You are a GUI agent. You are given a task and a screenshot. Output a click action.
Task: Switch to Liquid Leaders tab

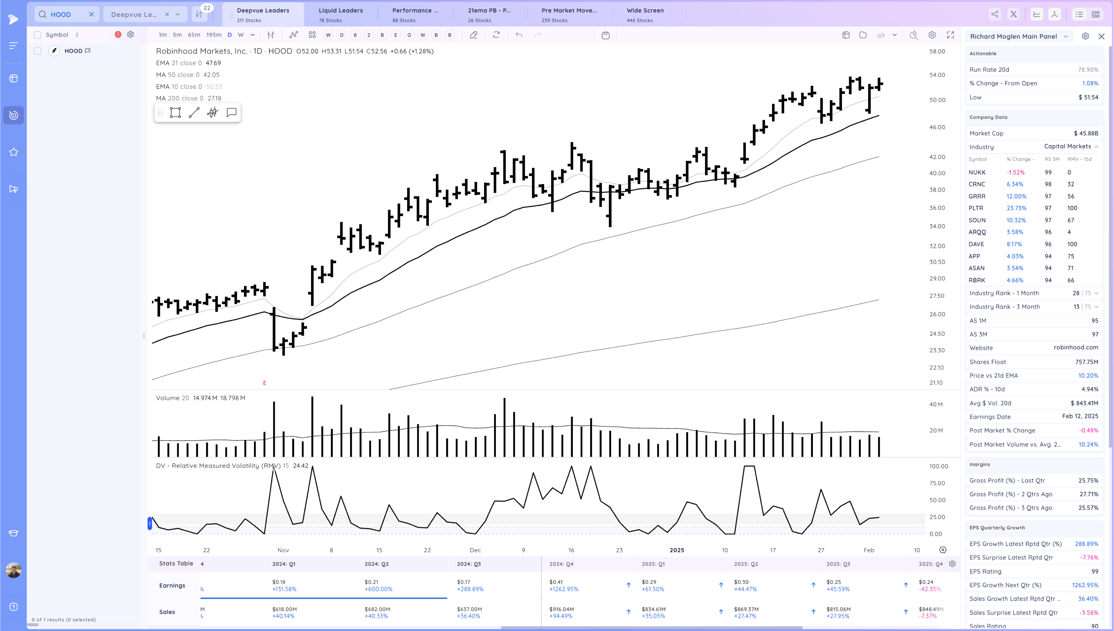click(341, 14)
